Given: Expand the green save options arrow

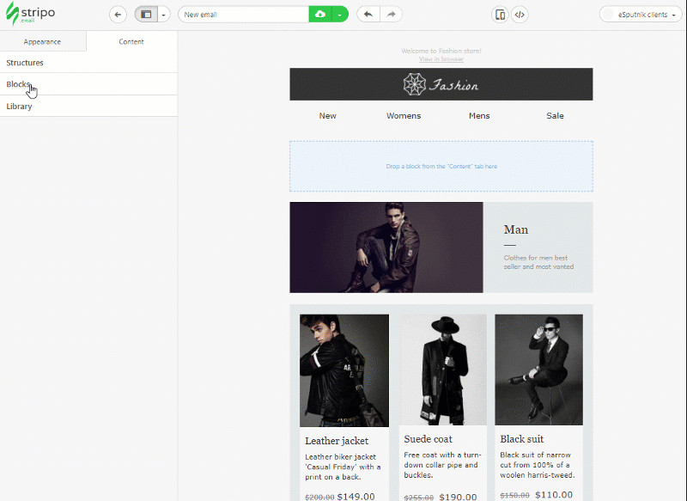Looking at the screenshot, I should [x=340, y=15].
